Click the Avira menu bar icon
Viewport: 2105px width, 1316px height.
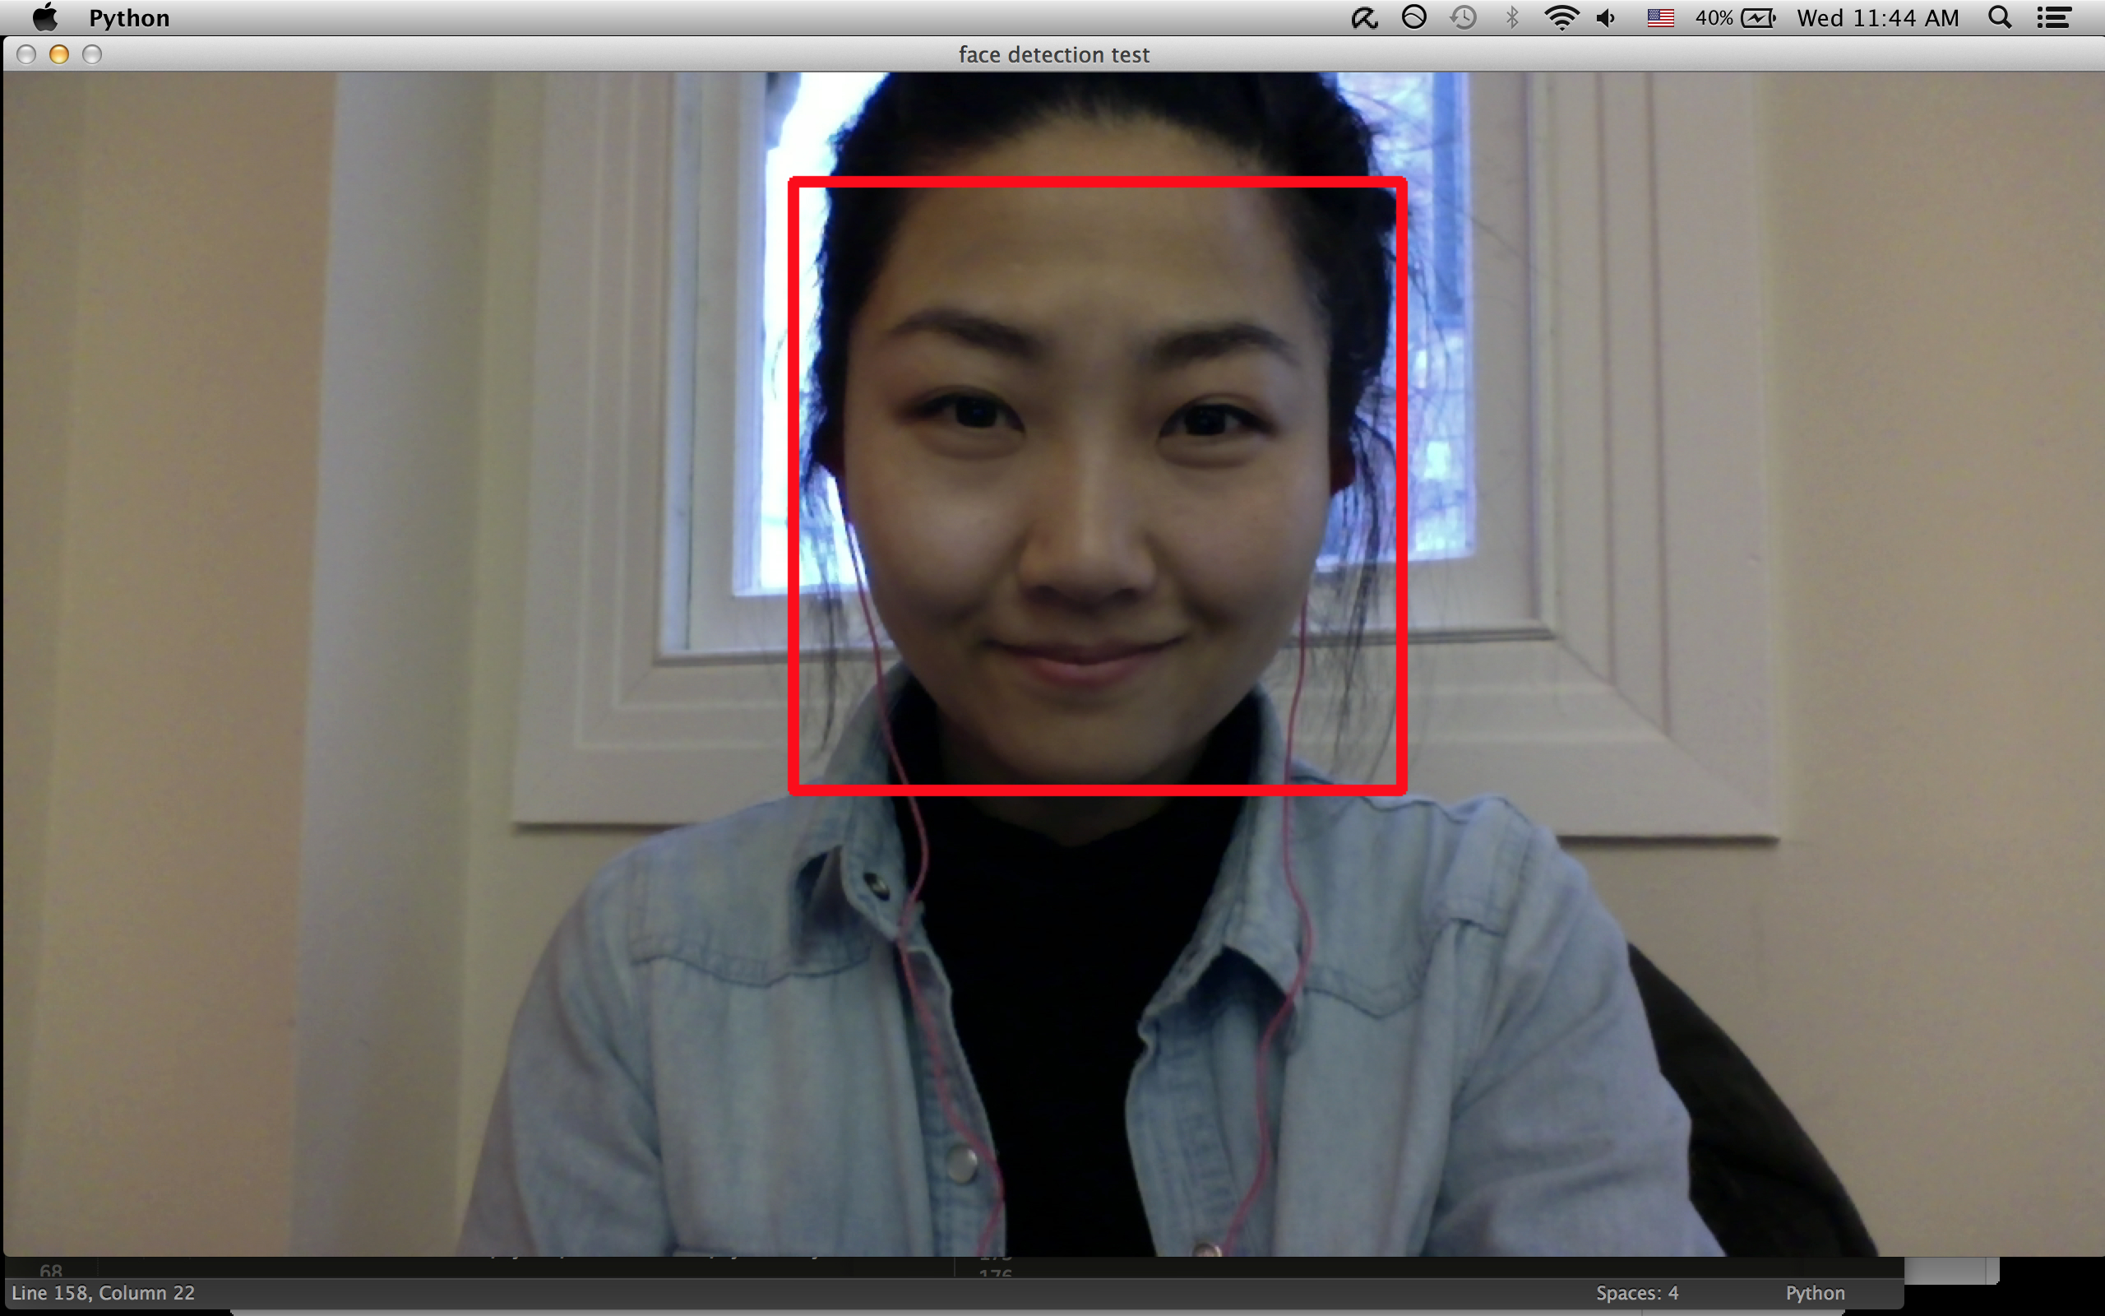[x=1364, y=17]
